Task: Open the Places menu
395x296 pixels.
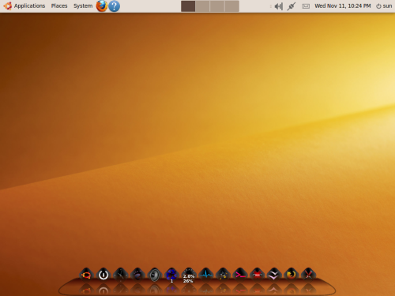Action: 59,6
